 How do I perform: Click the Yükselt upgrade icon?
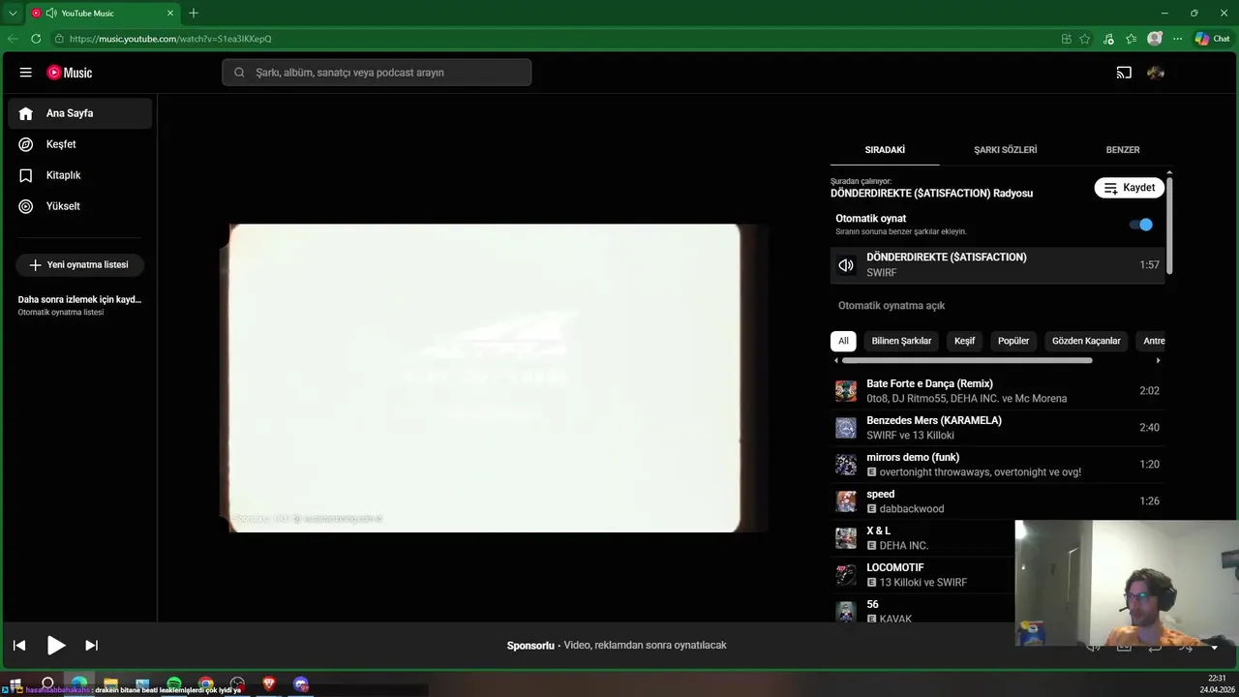pyautogui.click(x=26, y=206)
